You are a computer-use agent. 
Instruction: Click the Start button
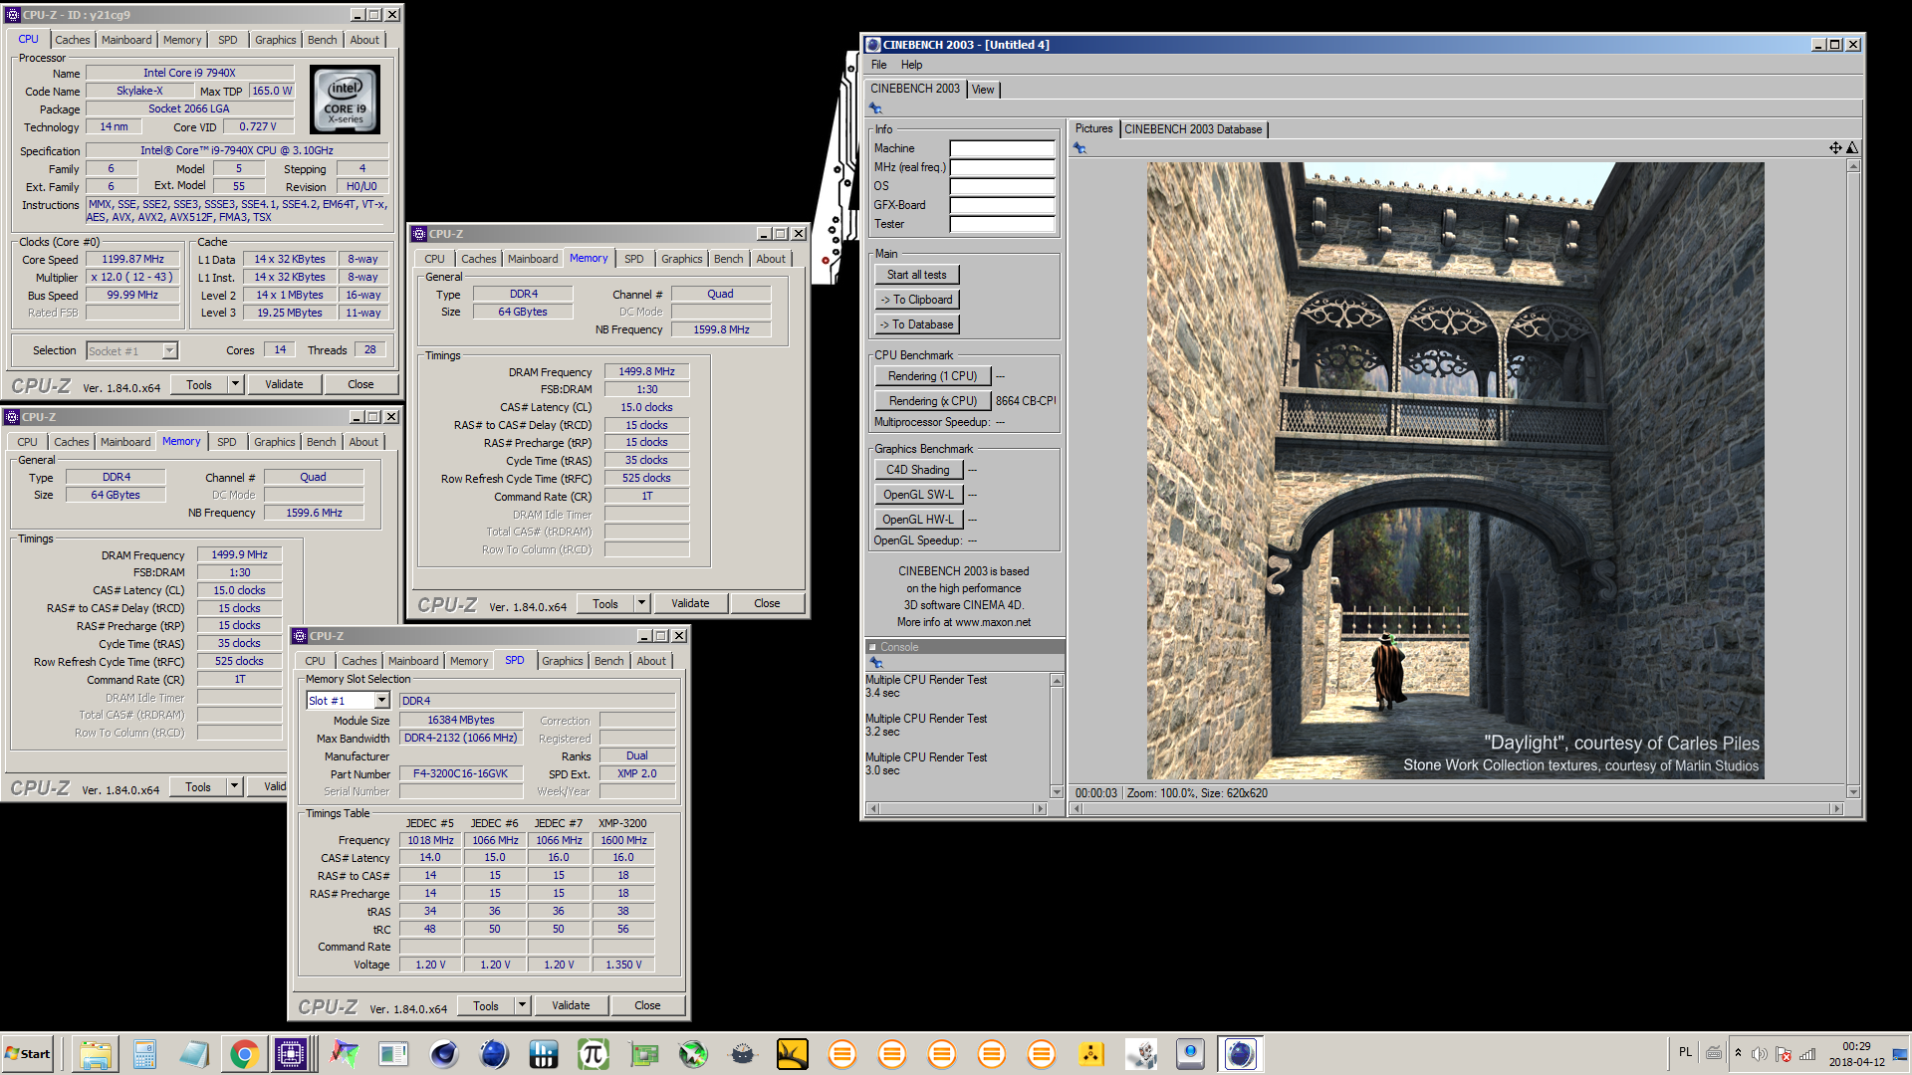click(x=28, y=1054)
